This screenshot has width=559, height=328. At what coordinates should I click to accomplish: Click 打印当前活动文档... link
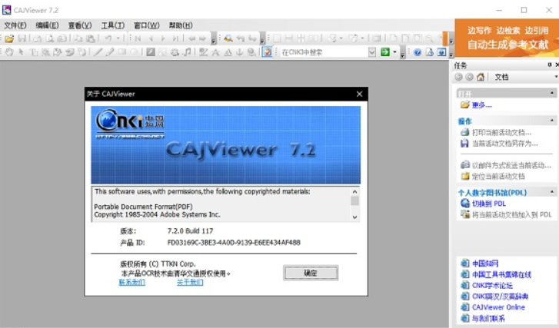pos(501,132)
